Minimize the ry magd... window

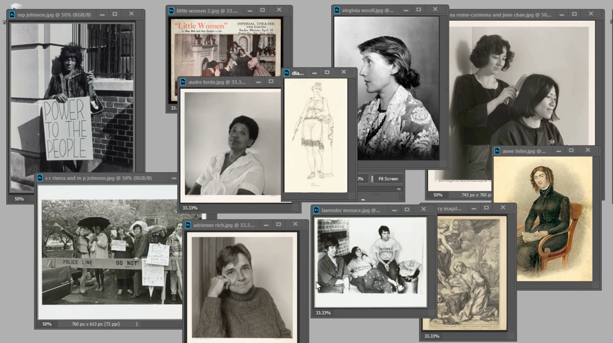[474, 208]
